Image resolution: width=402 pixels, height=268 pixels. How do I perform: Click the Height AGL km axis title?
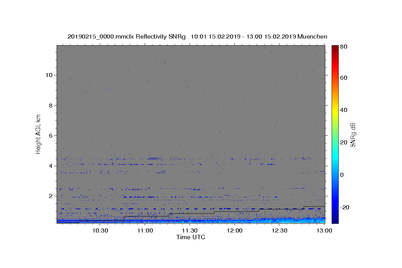39,134
